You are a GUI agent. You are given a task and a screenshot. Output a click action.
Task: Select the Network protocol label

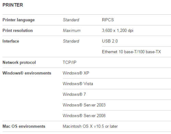(19, 62)
